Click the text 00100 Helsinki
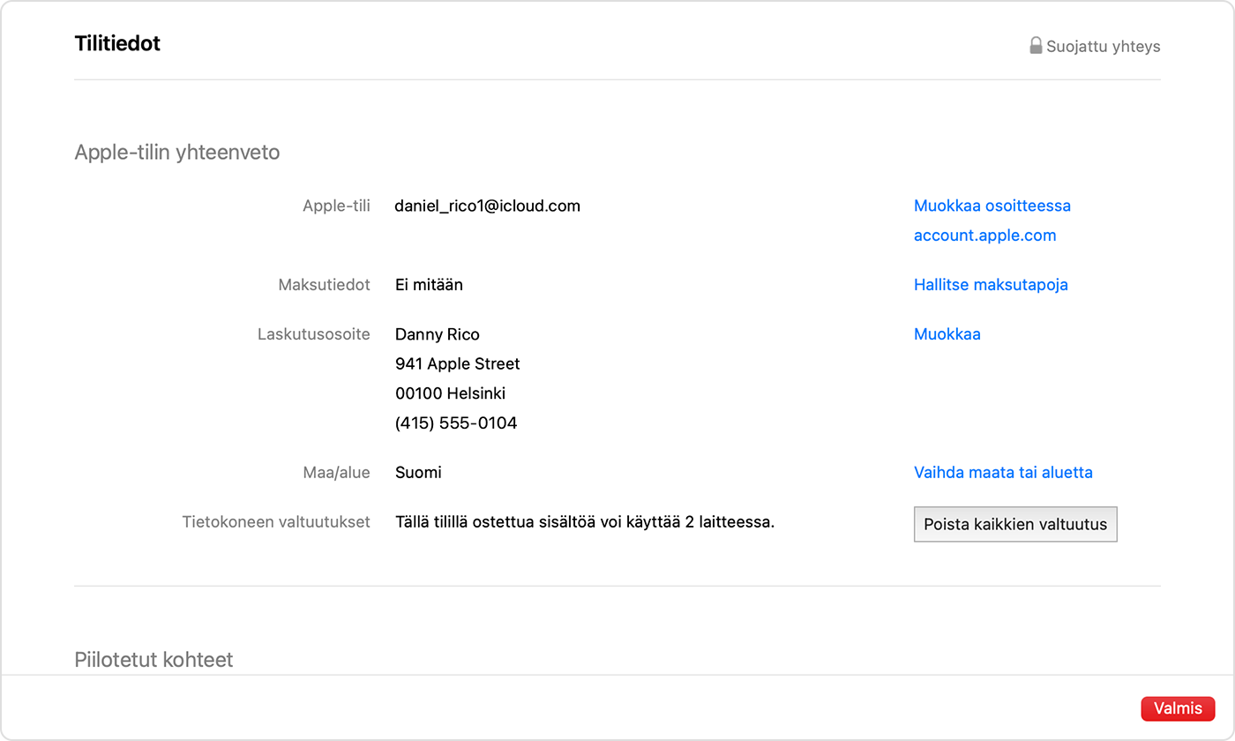 pos(451,393)
